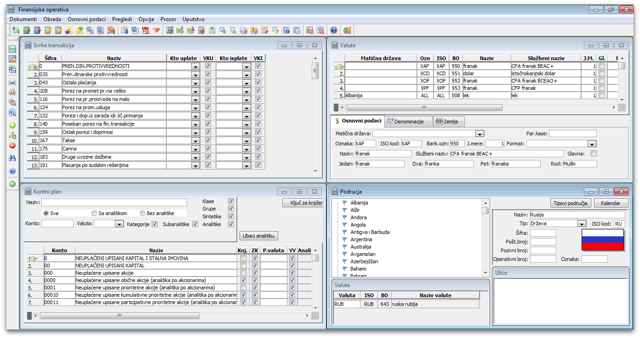Uncheck the Klase checkbox
The image size is (640, 338).
click(x=231, y=201)
